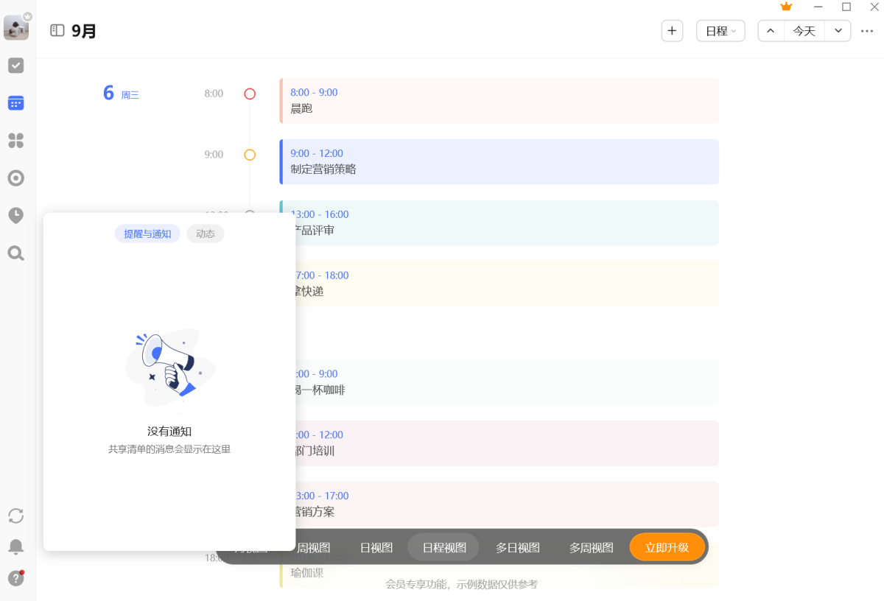Viewport: 884px width, 601px height.
Task: Mark the 8:00 晨跑 circle complete
Action: (x=250, y=94)
